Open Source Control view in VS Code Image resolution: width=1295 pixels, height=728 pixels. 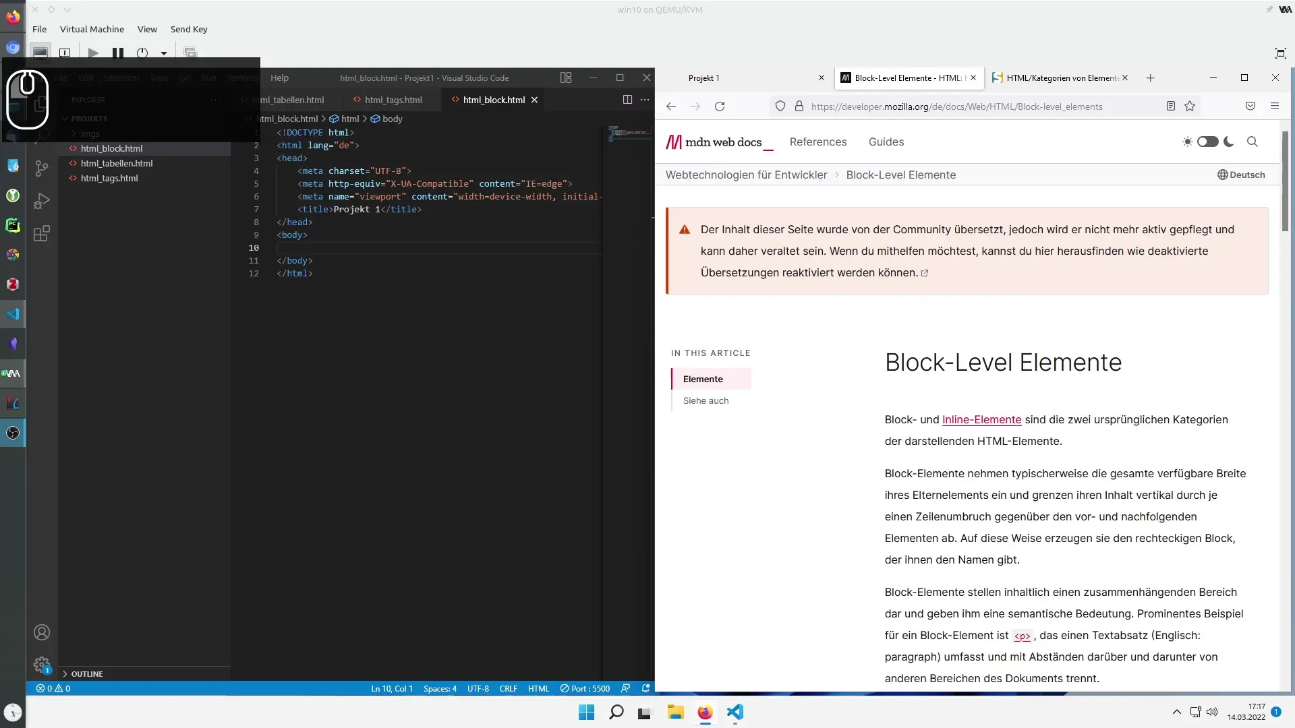pyautogui.click(x=42, y=169)
